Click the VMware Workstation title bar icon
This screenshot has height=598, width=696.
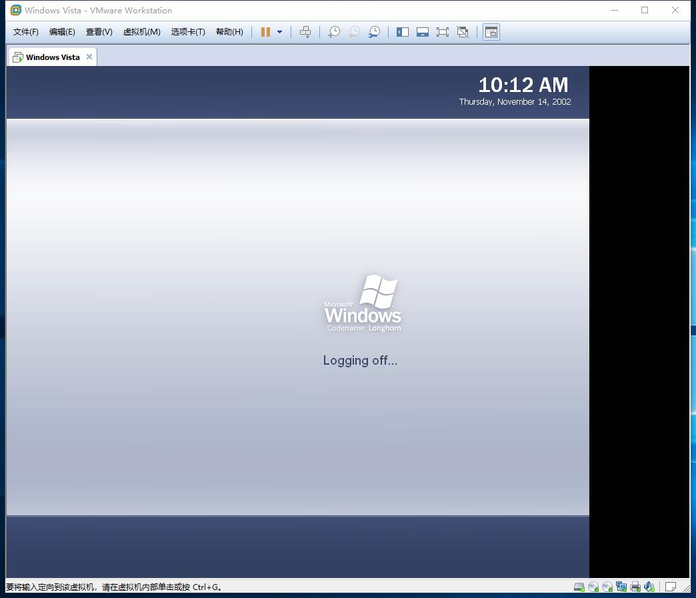(x=15, y=10)
